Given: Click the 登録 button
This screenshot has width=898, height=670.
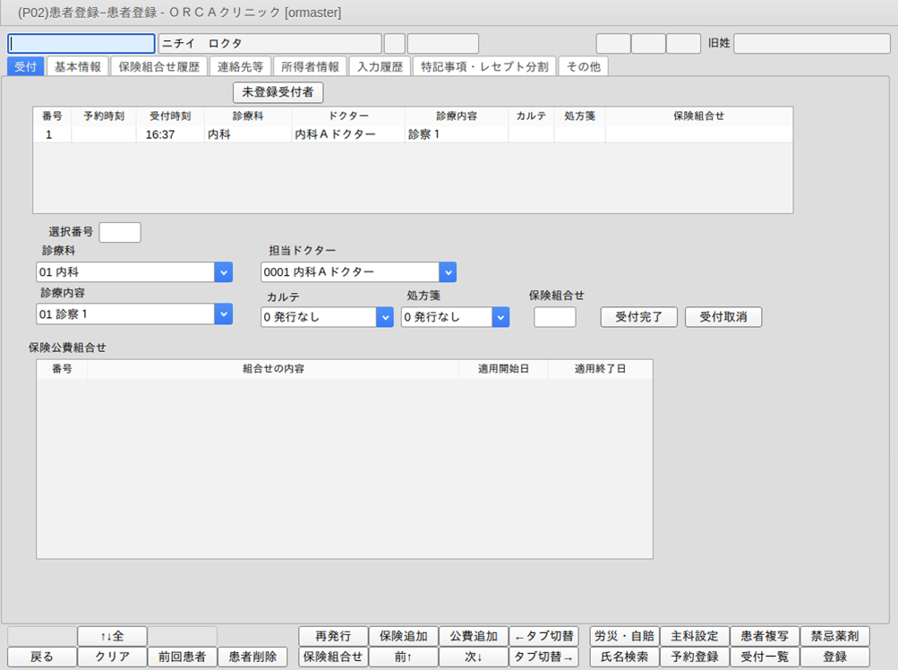Looking at the screenshot, I should [834, 657].
